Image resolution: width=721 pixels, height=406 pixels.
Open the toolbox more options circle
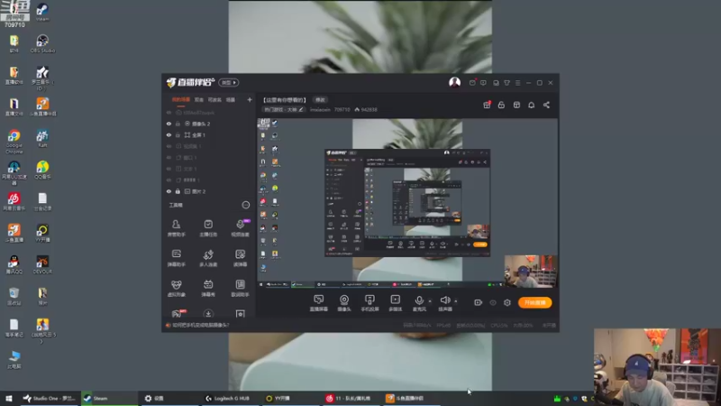pyautogui.click(x=245, y=205)
